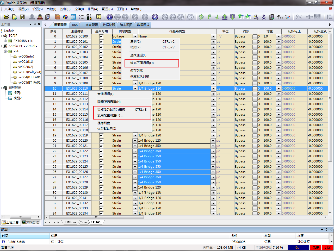Image resolution: width=334 pixels, height=251 pixels.
Task: Open sensor type dropdown for 1/4 Bridge 350 row 21
Action: [x=213, y=146]
